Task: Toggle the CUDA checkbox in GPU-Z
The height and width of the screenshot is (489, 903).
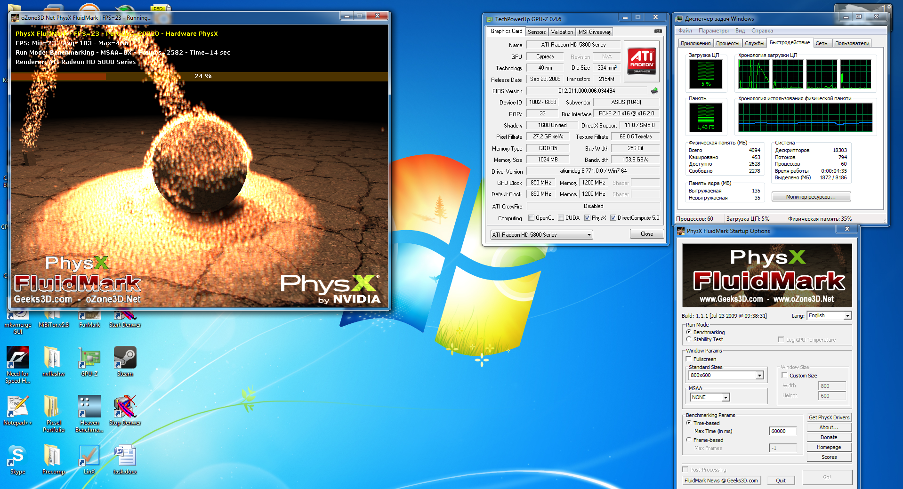Action: tap(561, 218)
